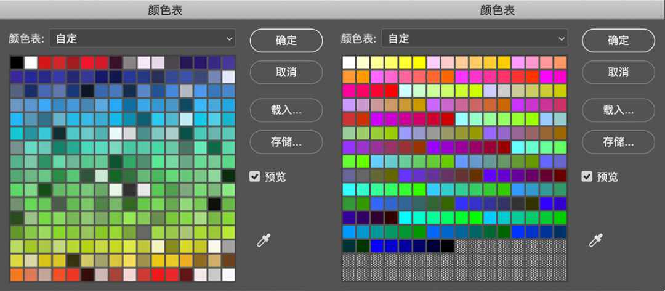Click 取消 button in left dialog
The height and width of the screenshot is (291, 665).
(x=286, y=72)
